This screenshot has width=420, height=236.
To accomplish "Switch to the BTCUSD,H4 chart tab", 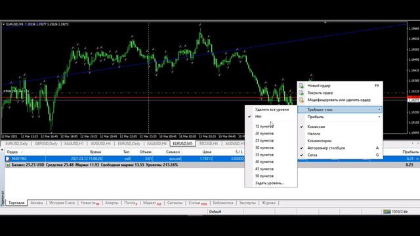I will click(209, 144).
